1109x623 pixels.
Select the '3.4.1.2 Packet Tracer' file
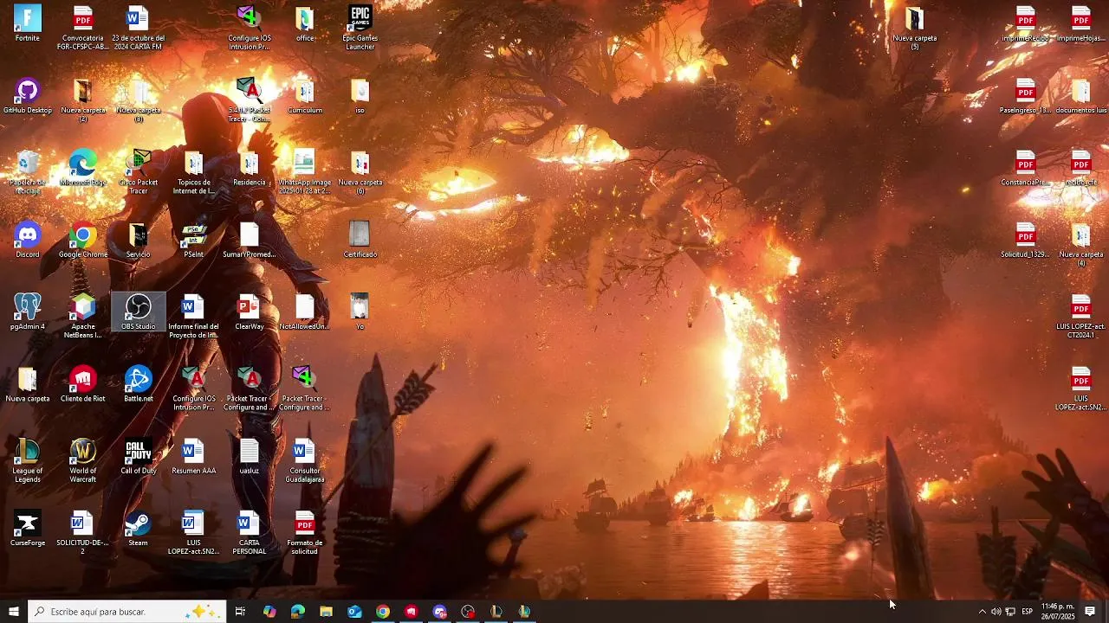click(250, 100)
